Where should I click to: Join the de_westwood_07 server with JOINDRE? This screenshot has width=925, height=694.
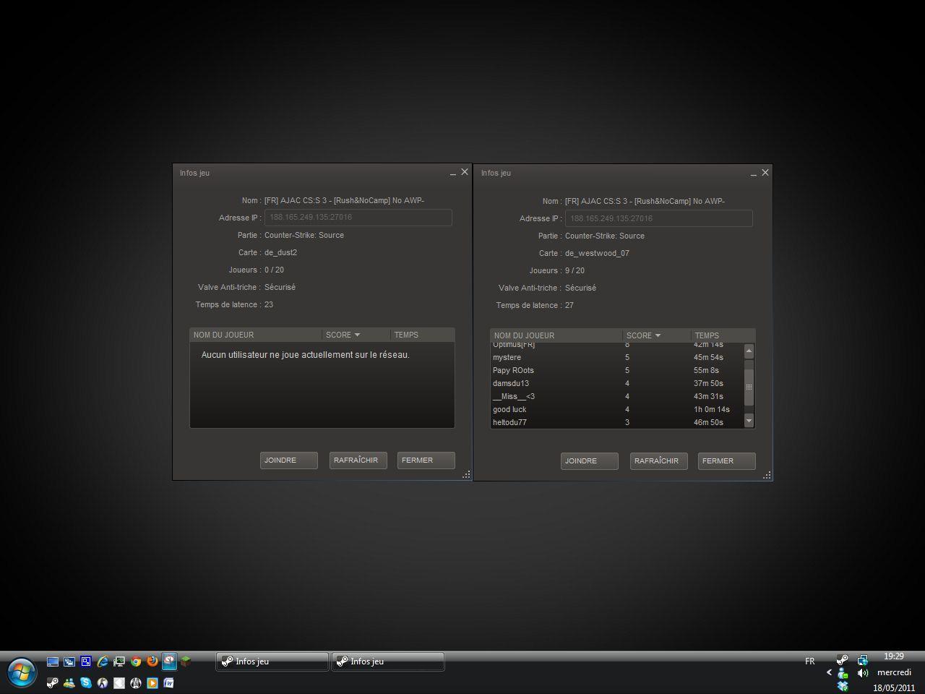(x=589, y=461)
